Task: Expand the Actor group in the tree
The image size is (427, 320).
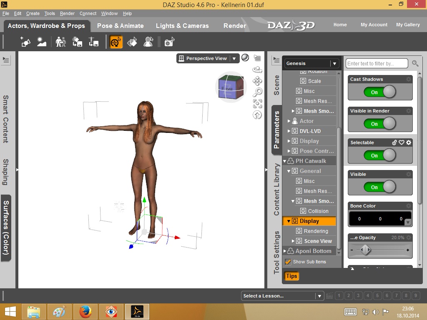Action: tap(289, 121)
